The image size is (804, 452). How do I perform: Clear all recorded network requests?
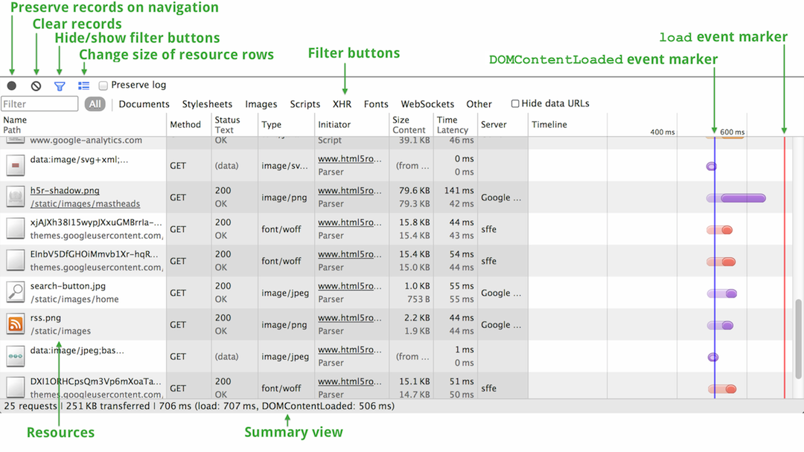pos(36,85)
